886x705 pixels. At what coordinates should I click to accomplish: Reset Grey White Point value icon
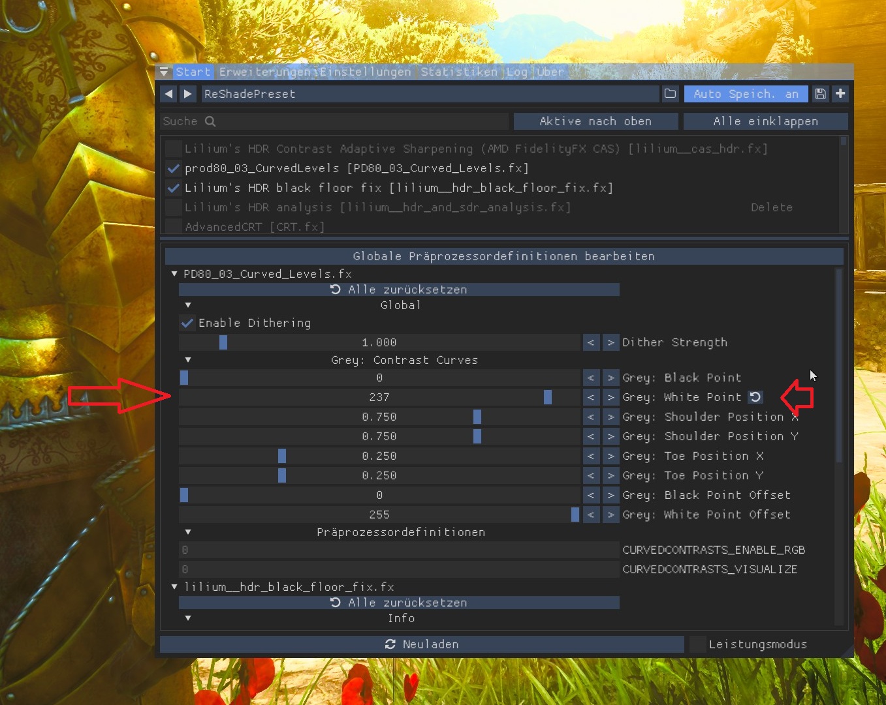coord(755,397)
